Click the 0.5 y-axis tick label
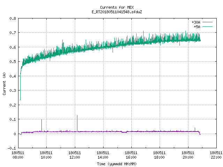Image resolution: width=223 pixels, height=167 pixels. (x=13, y=62)
